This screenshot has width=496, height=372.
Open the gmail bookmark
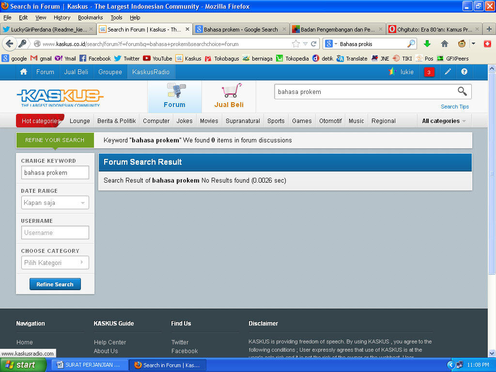[41, 59]
